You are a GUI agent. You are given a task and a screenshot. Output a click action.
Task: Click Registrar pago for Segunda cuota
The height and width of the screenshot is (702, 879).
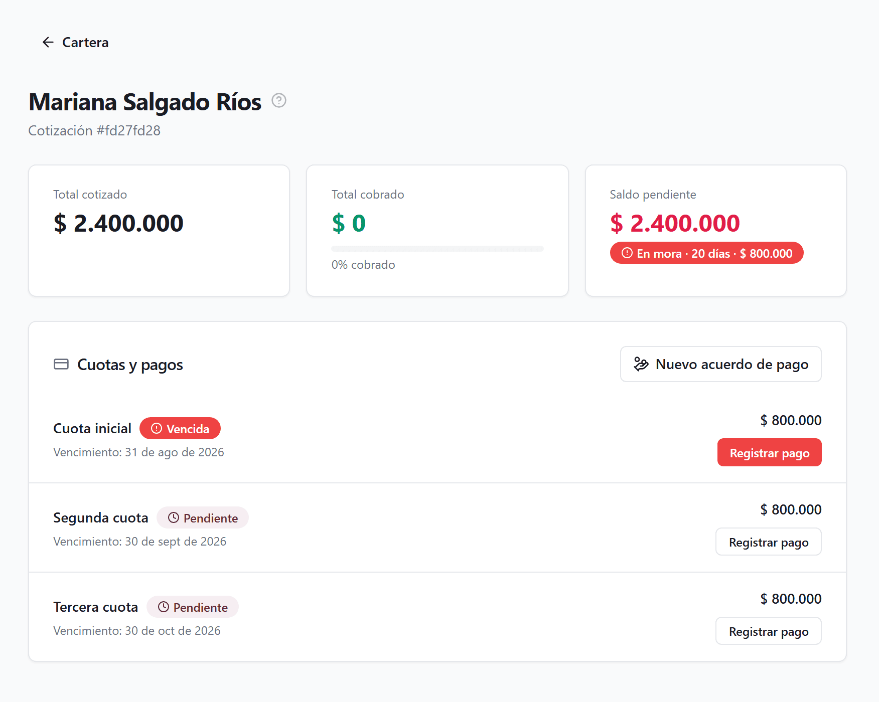(769, 542)
